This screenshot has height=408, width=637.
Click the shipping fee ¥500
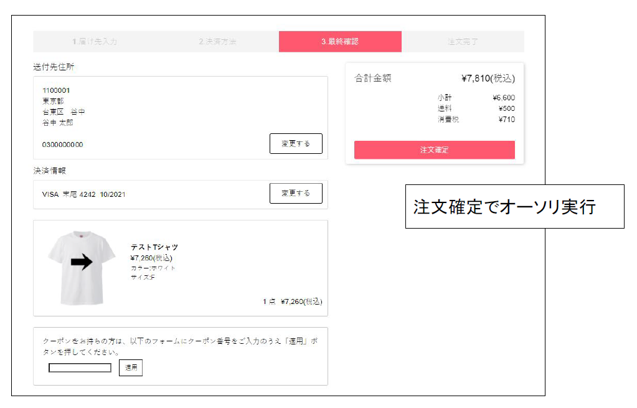coord(507,108)
